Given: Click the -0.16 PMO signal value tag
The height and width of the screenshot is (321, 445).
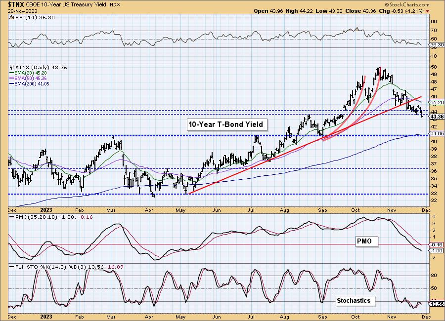Looking at the screenshot, I should tap(437, 245).
